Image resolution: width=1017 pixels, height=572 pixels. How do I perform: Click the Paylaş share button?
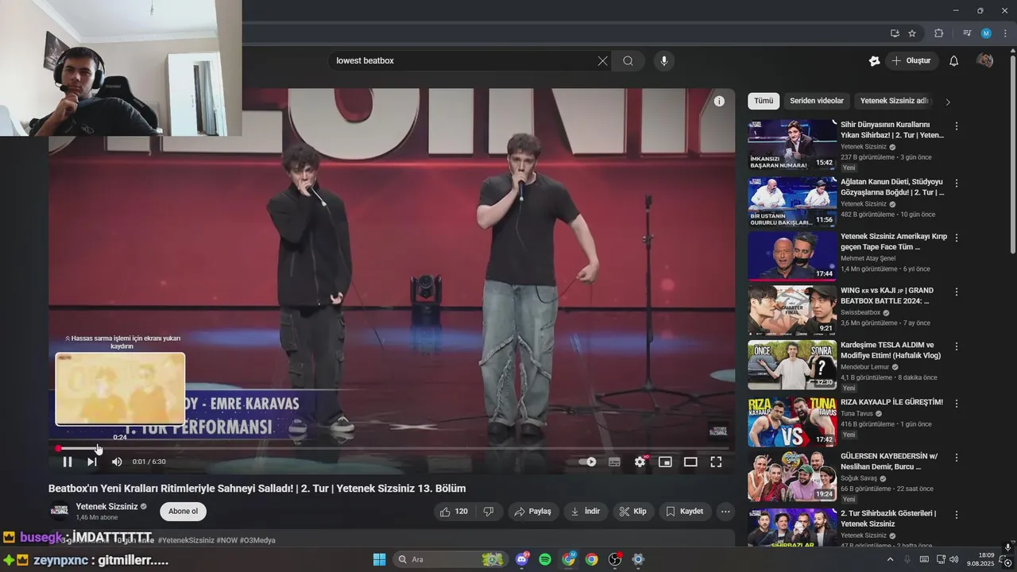[x=533, y=512]
